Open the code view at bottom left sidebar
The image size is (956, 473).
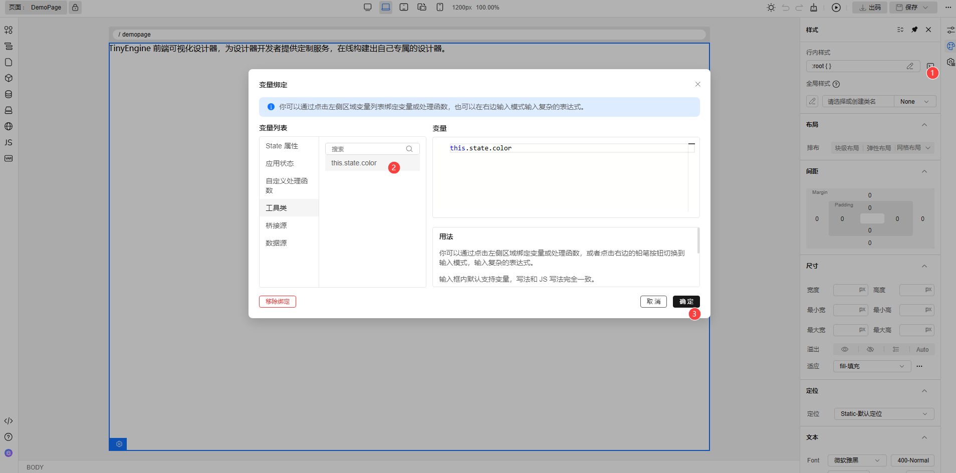8,421
